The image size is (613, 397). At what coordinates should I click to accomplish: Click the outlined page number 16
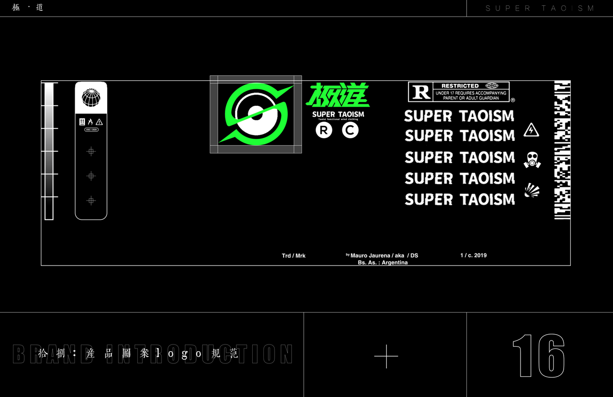pos(539,356)
